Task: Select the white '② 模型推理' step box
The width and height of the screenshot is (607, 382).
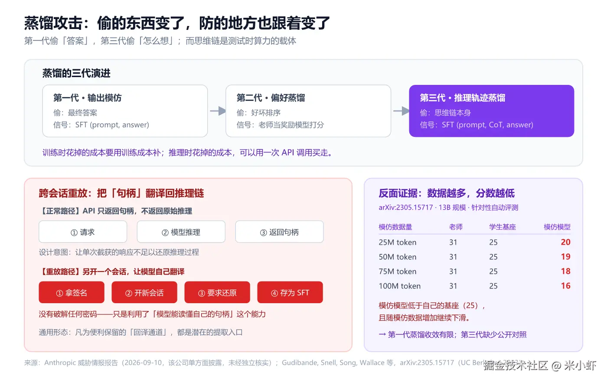Action: pyautogui.click(x=181, y=232)
